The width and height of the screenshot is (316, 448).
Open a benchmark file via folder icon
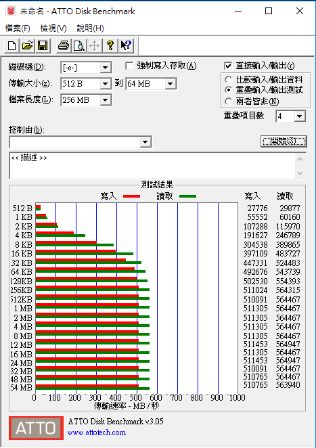(27, 46)
